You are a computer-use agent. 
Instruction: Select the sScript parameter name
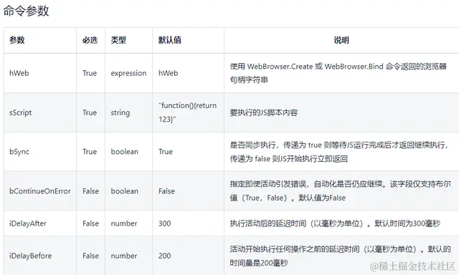[21, 112]
